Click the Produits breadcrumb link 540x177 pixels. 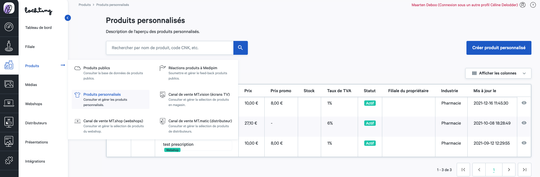(84, 5)
